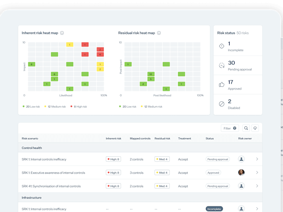The height and width of the screenshot is (212, 283).
Task: Open the Synchronisation of internal controls row chevron
Action: 257,186
